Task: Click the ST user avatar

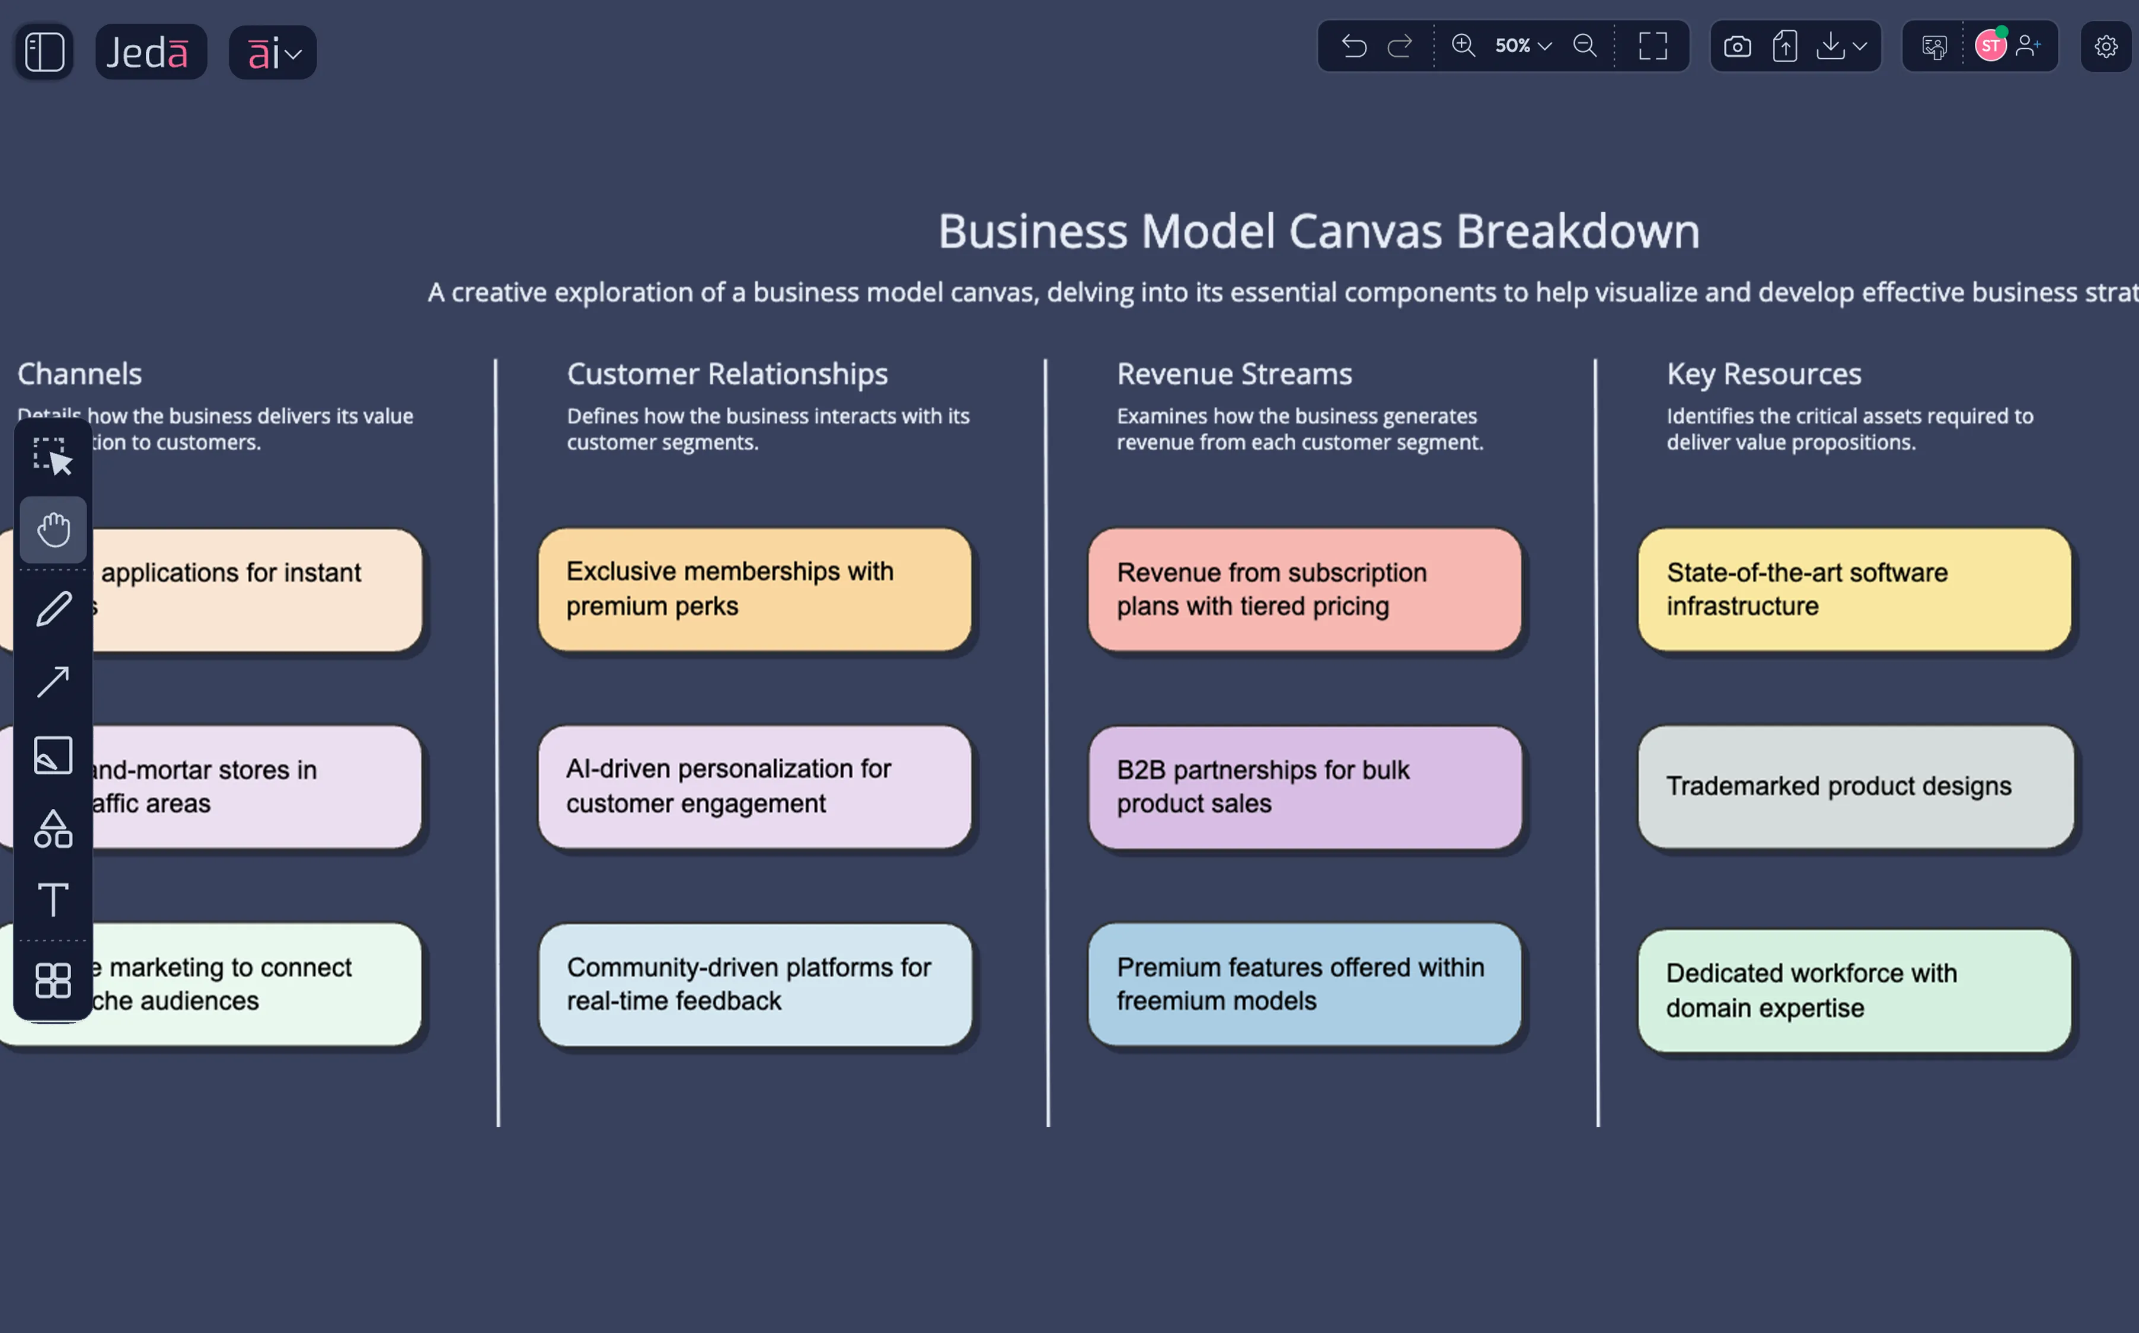Action: tap(1991, 45)
